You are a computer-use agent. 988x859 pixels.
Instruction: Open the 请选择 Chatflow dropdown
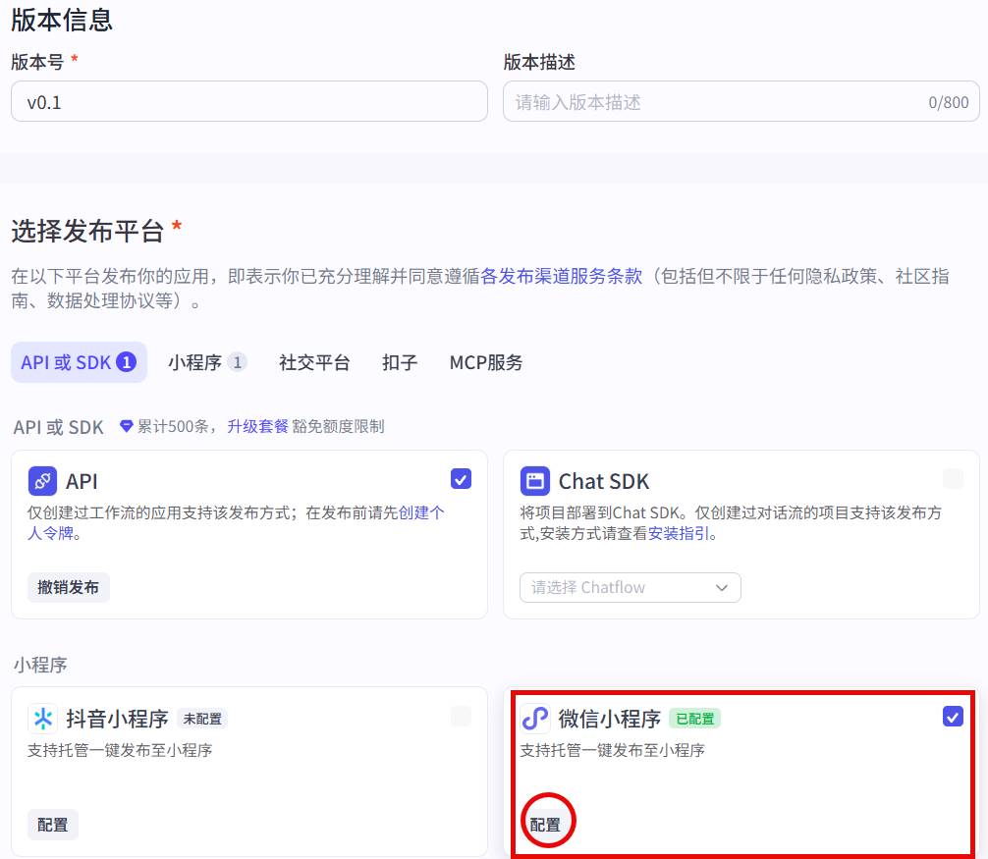[x=630, y=587]
